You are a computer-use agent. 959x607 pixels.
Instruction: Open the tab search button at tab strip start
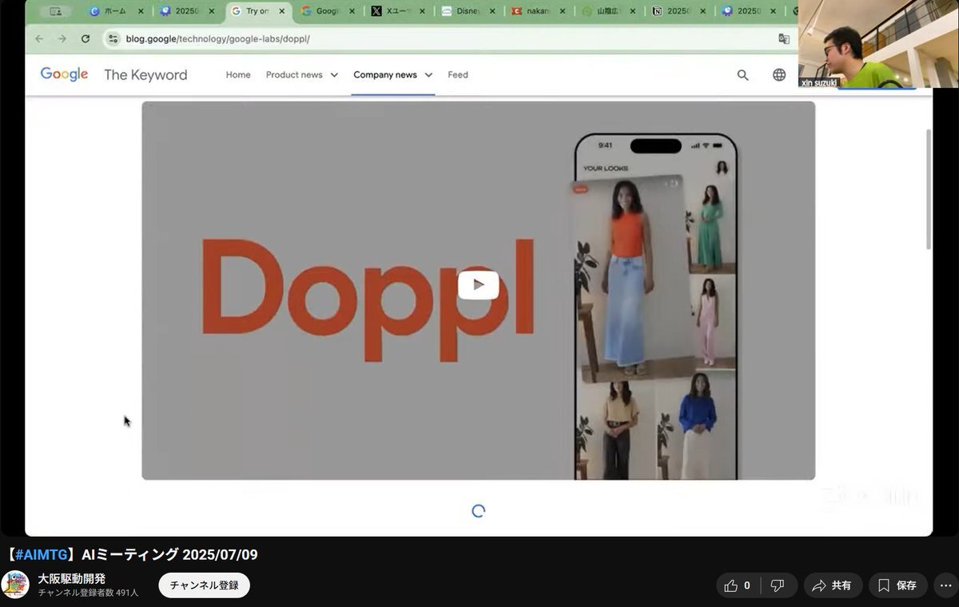pos(55,11)
